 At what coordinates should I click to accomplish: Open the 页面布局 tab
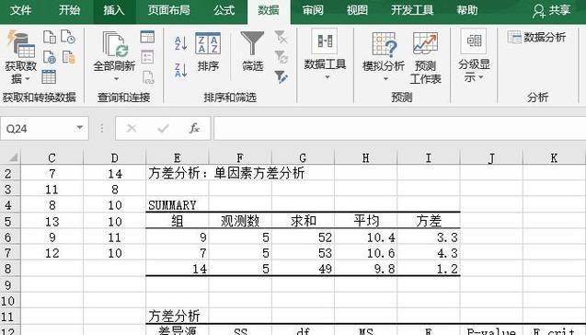tap(169, 10)
